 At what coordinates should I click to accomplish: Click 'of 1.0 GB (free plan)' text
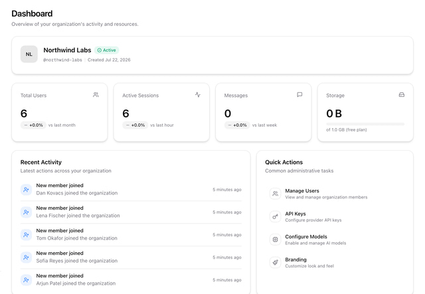[347, 130]
